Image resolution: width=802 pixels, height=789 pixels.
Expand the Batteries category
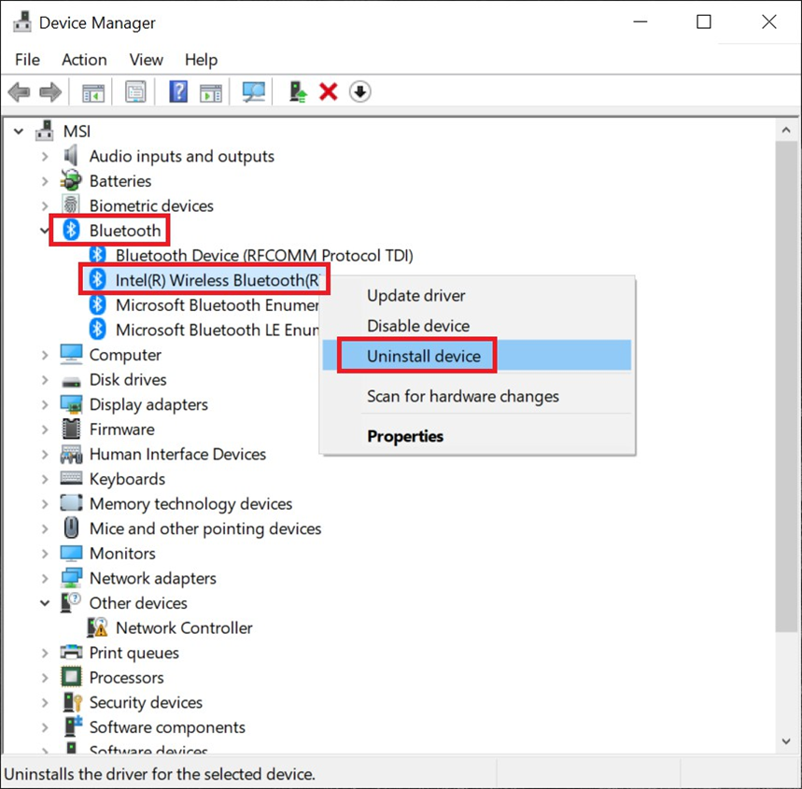(x=45, y=180)
